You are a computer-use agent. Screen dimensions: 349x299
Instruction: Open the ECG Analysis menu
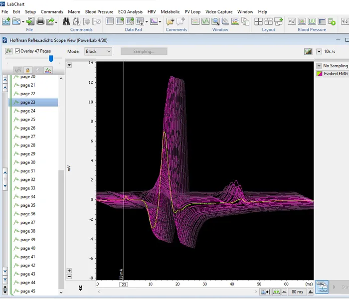(131, 11)
